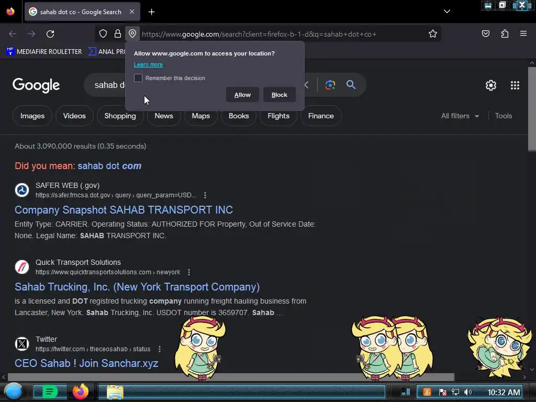The width and height of the screenshot is (536, 402).
Task: Switch to Shopping results
Action: point(120,116)
